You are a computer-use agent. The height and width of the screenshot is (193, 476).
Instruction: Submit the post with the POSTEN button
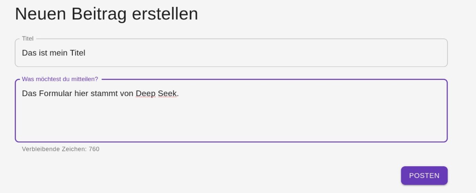424,176
